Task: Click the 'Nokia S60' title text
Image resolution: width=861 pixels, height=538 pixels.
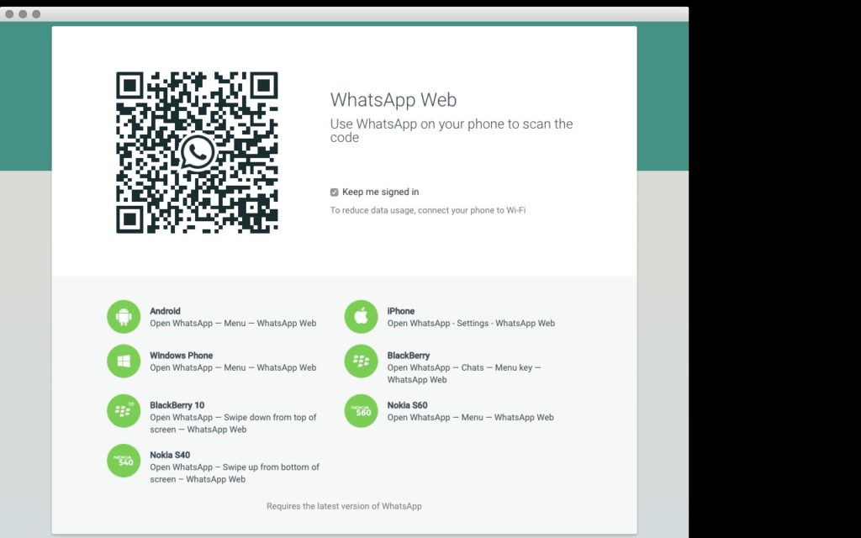Action: point(408,405)
